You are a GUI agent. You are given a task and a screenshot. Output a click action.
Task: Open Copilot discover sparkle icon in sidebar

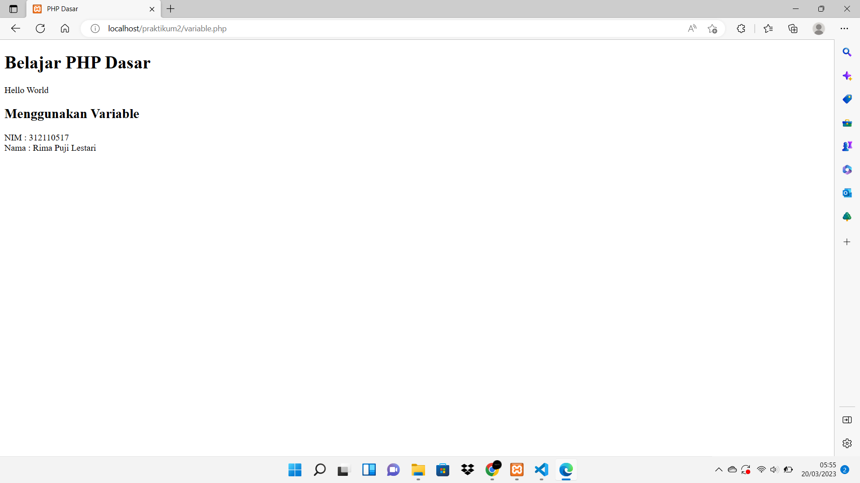coord(847,76)
